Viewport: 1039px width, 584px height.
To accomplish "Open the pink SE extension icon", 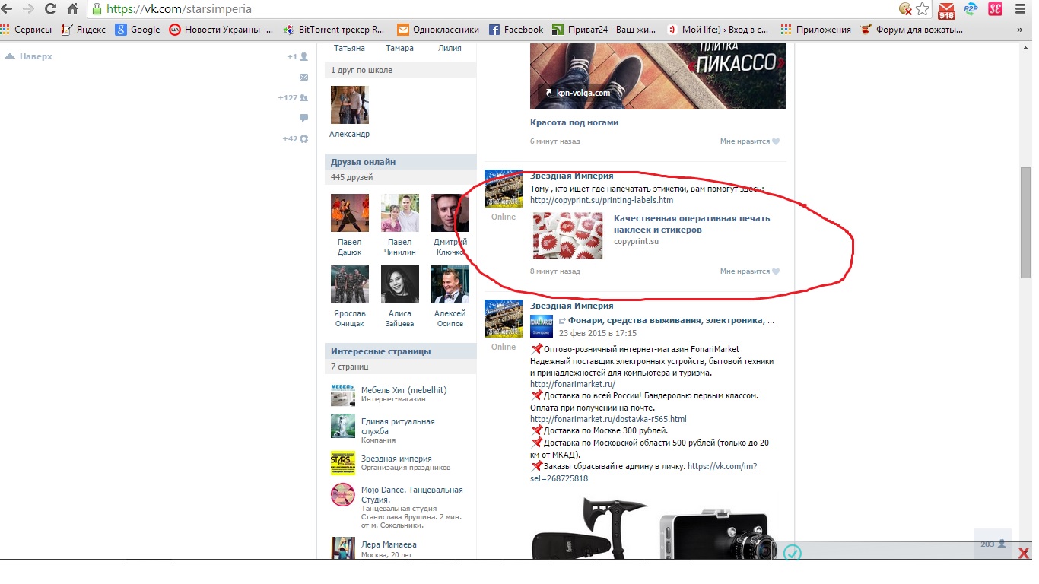I will pos(995,9).
